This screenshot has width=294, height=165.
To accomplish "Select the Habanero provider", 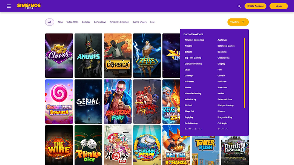I will tap(189, 82).
